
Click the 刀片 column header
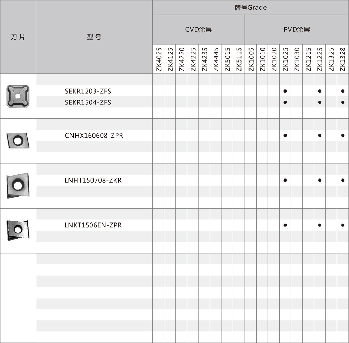(18, 37)
